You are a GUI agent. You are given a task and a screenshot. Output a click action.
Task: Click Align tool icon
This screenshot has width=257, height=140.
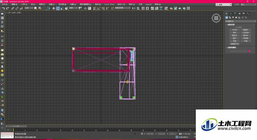[x=138, y=8]
